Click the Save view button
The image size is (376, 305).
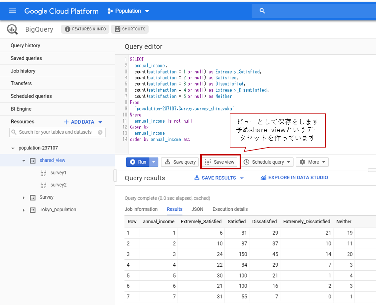[x=220, y=162]
